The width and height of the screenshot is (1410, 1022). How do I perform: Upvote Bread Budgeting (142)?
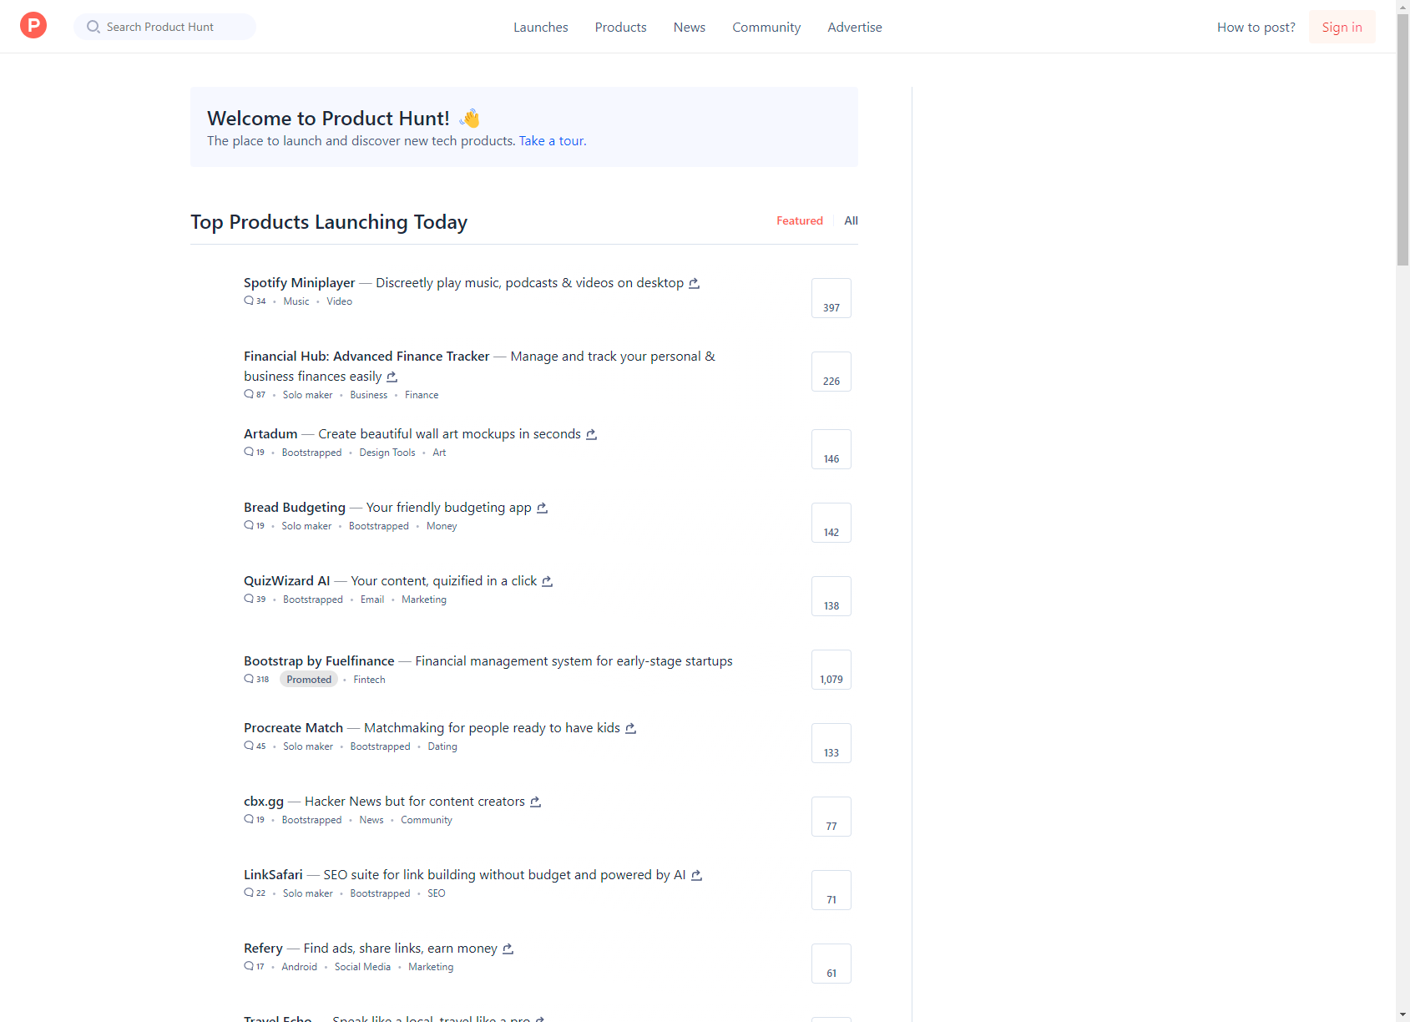(831, 523)
